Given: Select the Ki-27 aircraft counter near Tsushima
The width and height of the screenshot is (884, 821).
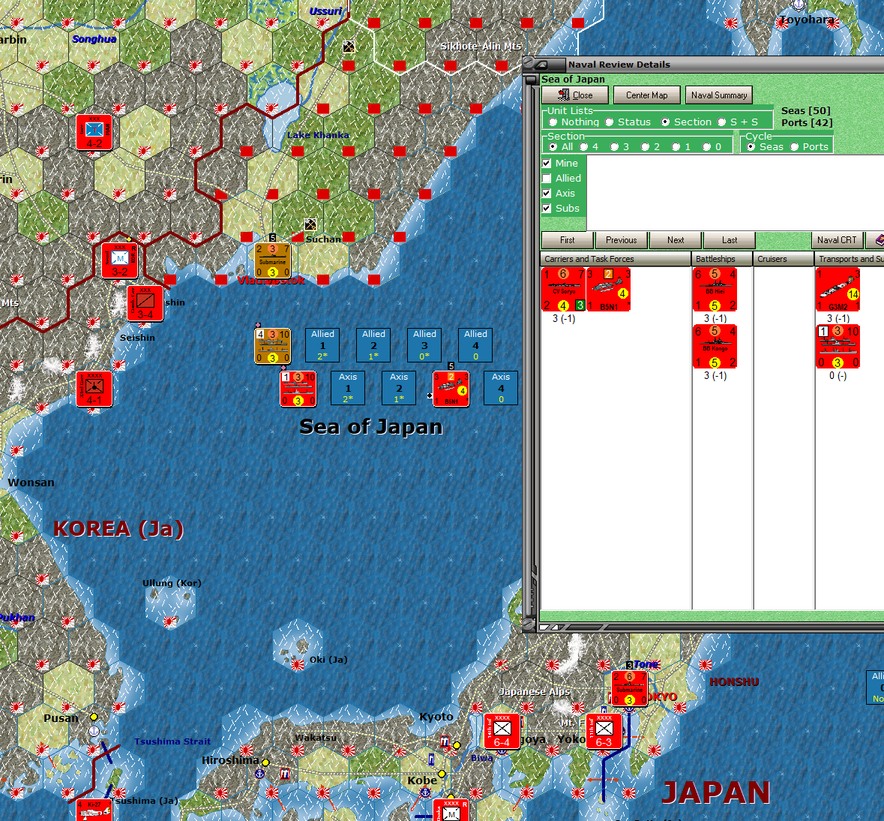Looking at the screenshot, I should (x=94, y=810).
